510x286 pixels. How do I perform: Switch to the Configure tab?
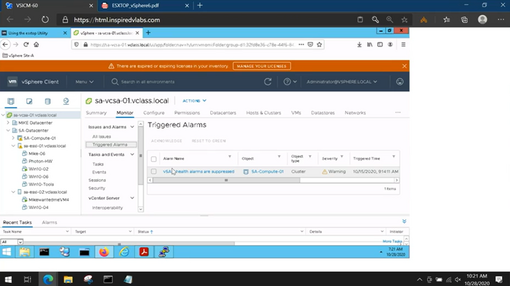pos(153,113)
